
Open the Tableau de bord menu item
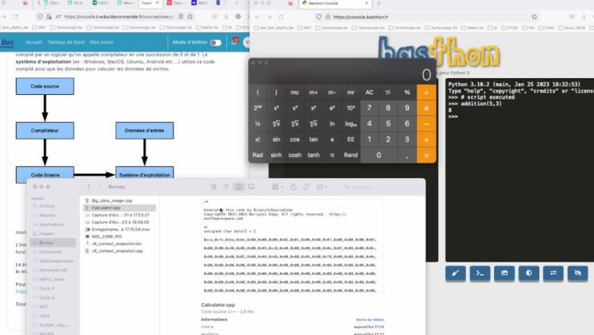[x=66, y=42]
